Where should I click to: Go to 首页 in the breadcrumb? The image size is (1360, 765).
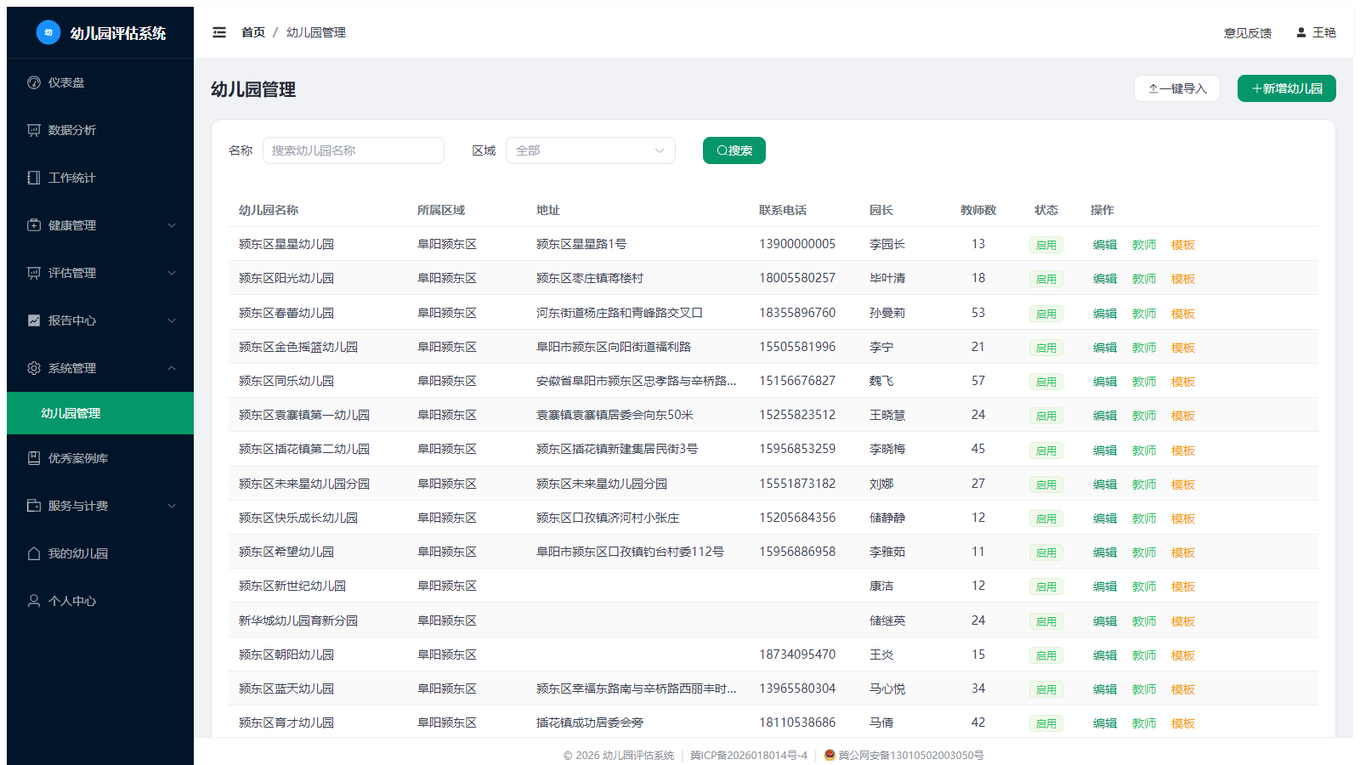coord(253,32)
